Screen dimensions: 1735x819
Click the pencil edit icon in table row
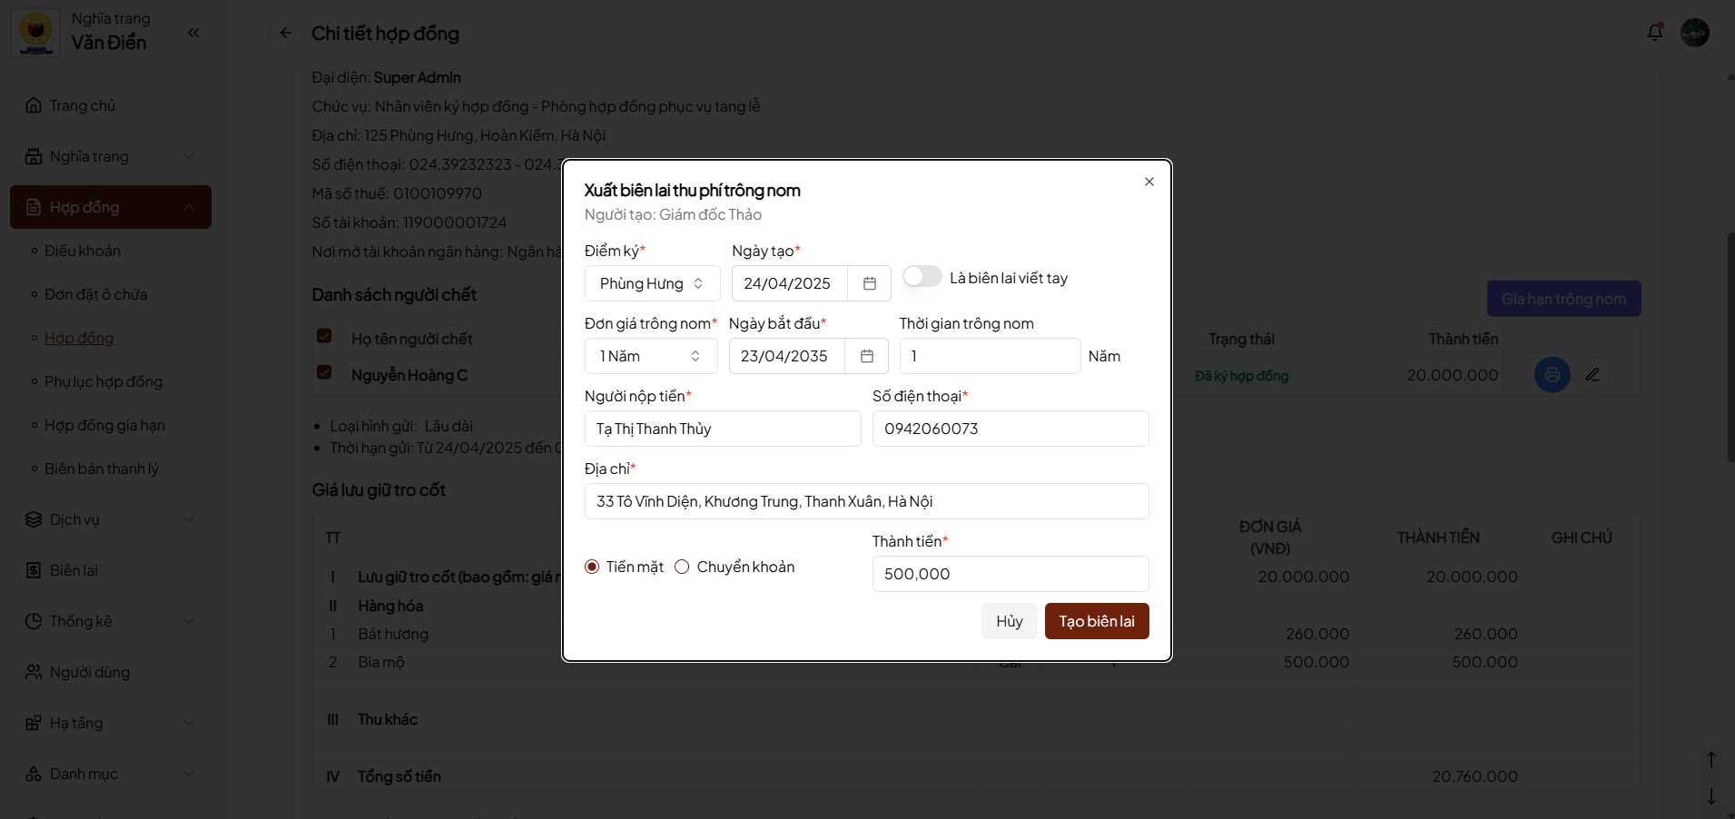point(1592,374)
